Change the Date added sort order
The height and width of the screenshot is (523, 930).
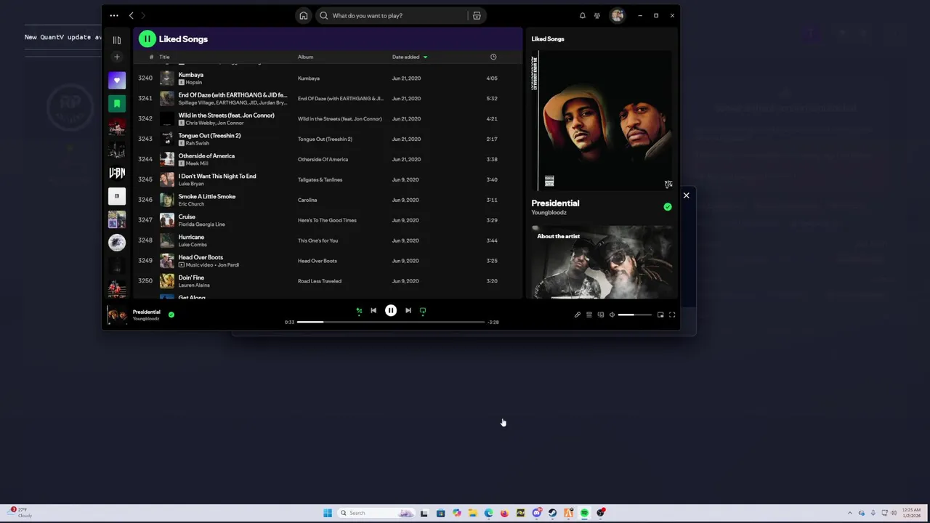click(410, 57)
